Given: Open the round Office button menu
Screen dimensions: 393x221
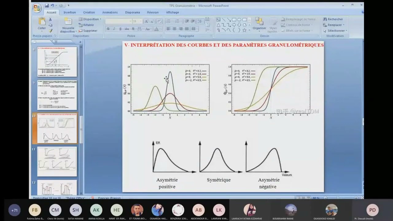Looking at the screenshot, I should pyautogui.click(x=37, y=8).
